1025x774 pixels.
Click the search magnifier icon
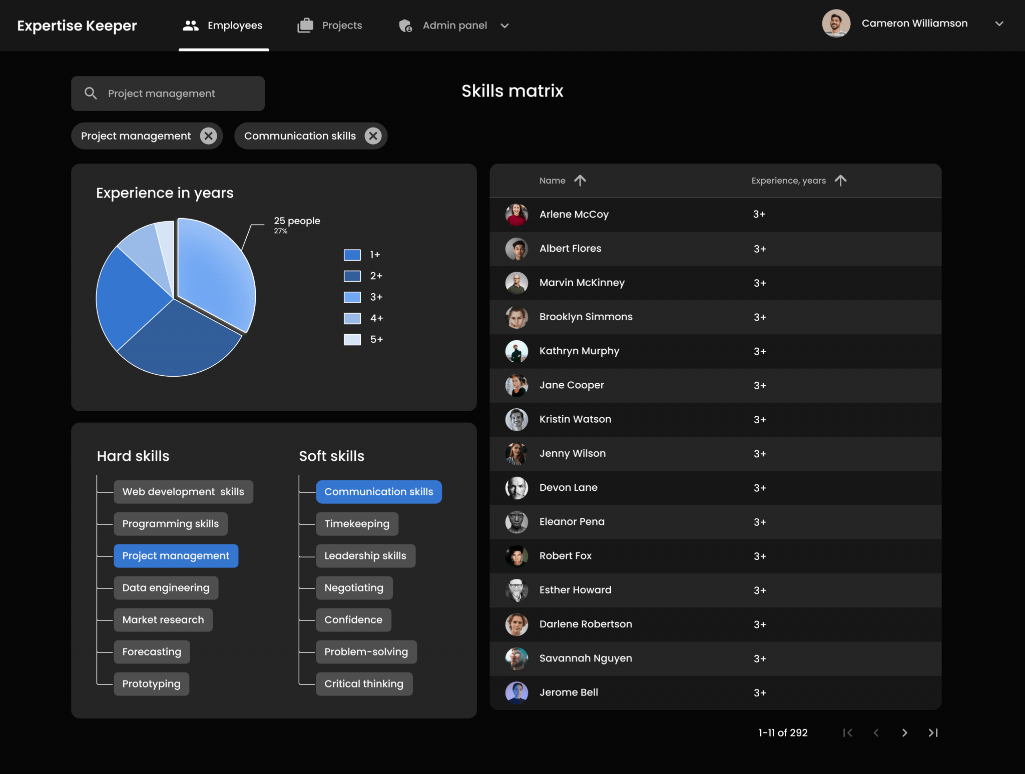tap(91, 93)
